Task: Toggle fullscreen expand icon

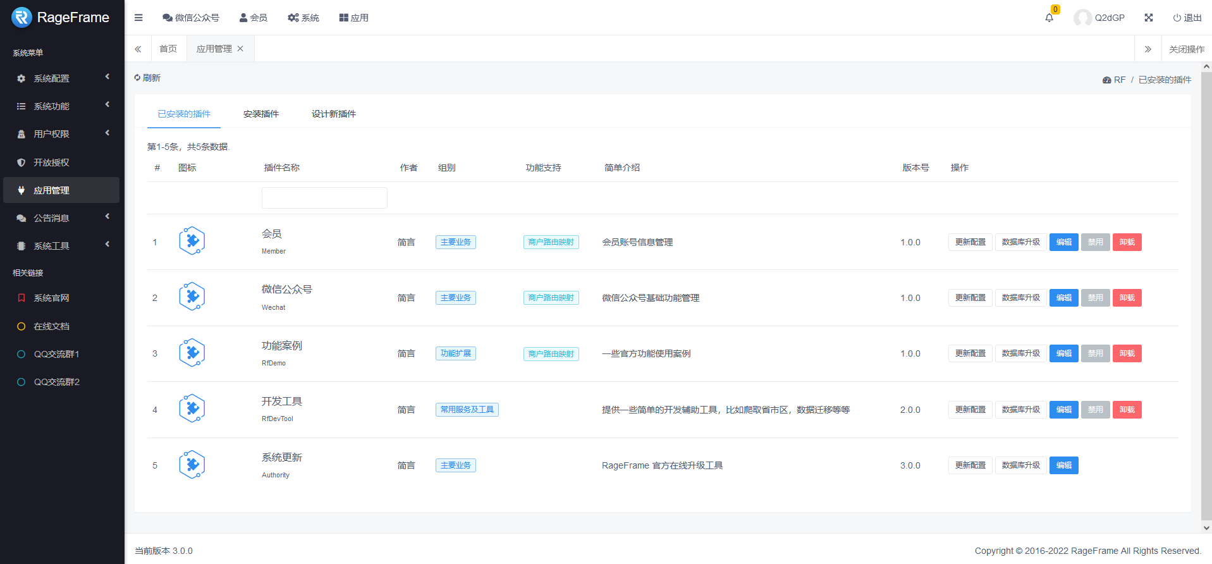Action: [1149, 18]
